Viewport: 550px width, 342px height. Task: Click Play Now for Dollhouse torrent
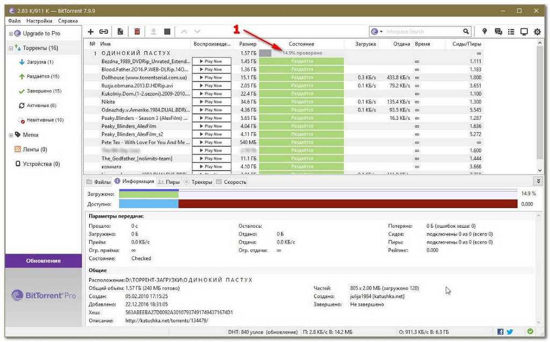(x=211, y=78)
